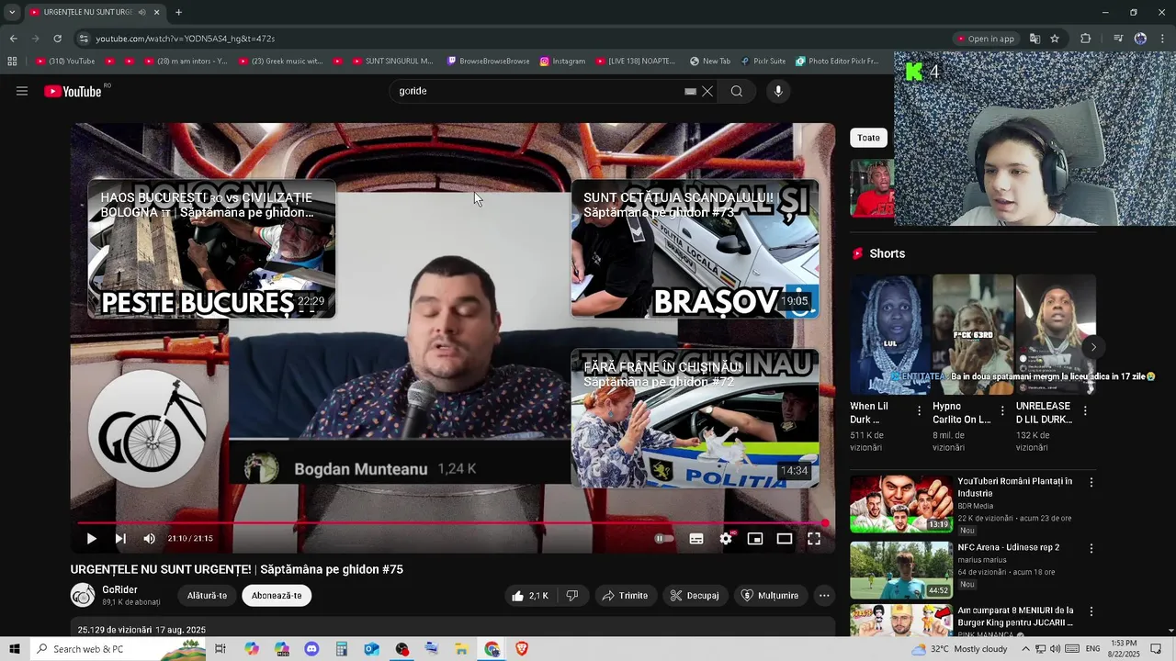
Task: Show hidden system tray icons chevron
Action: pos(1025,649)
